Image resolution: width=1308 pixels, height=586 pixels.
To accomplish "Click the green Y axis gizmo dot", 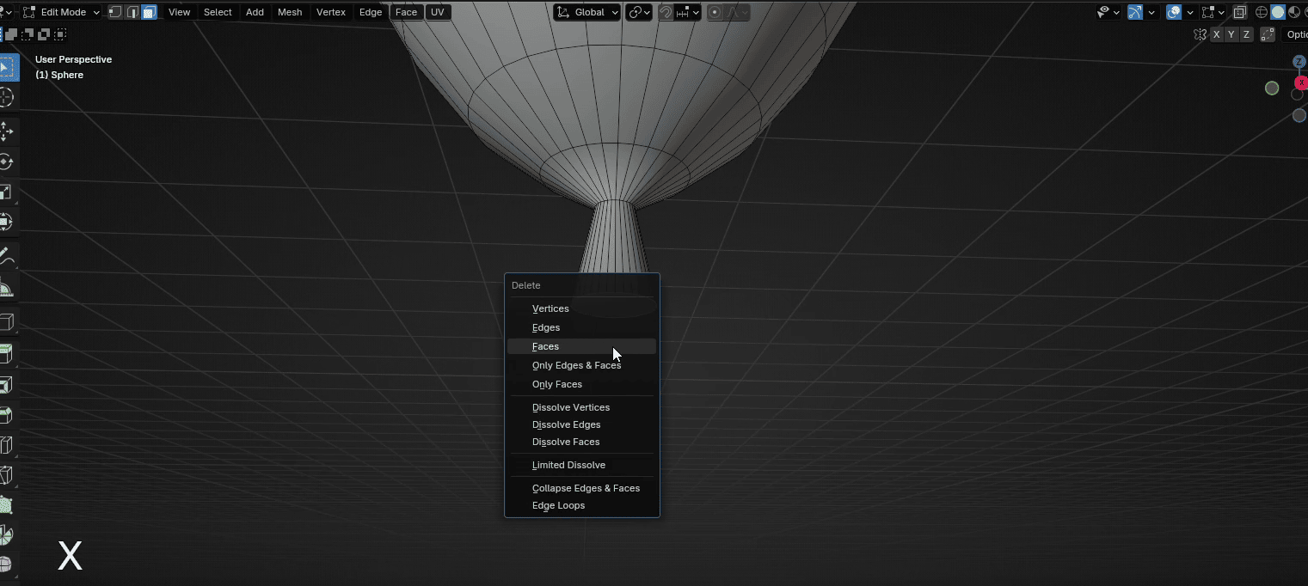I will [x=1272, y=88].
